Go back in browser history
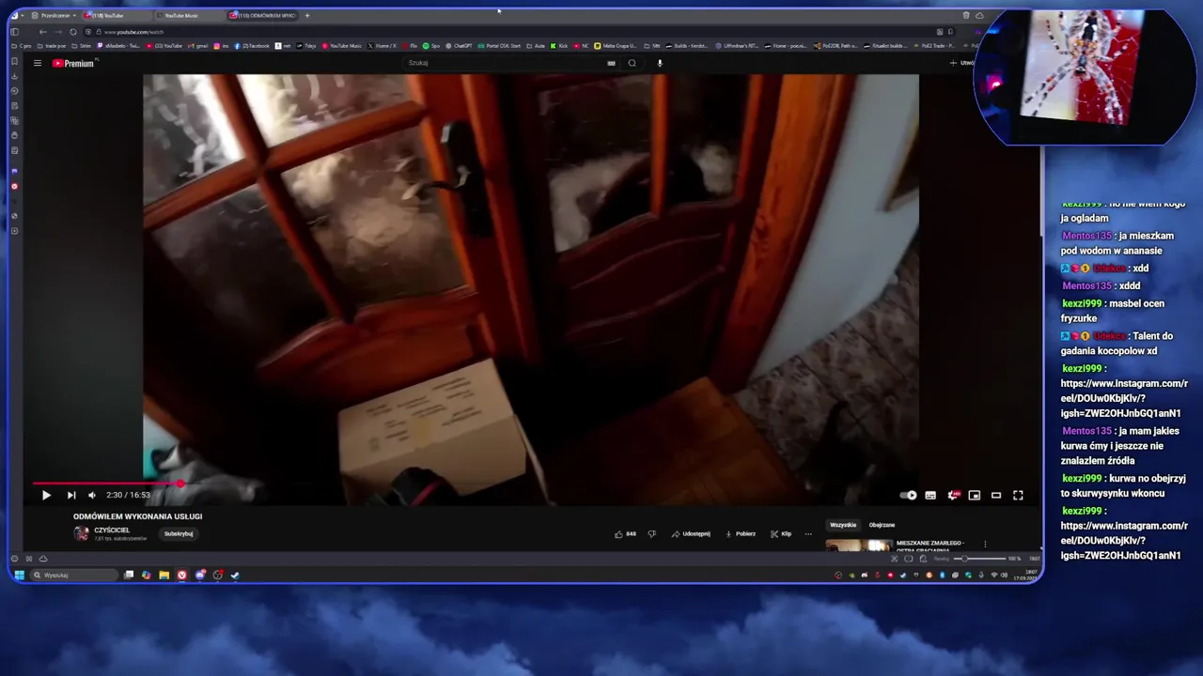The width and height of the screenshot is (1203, 676). point(42,32)
